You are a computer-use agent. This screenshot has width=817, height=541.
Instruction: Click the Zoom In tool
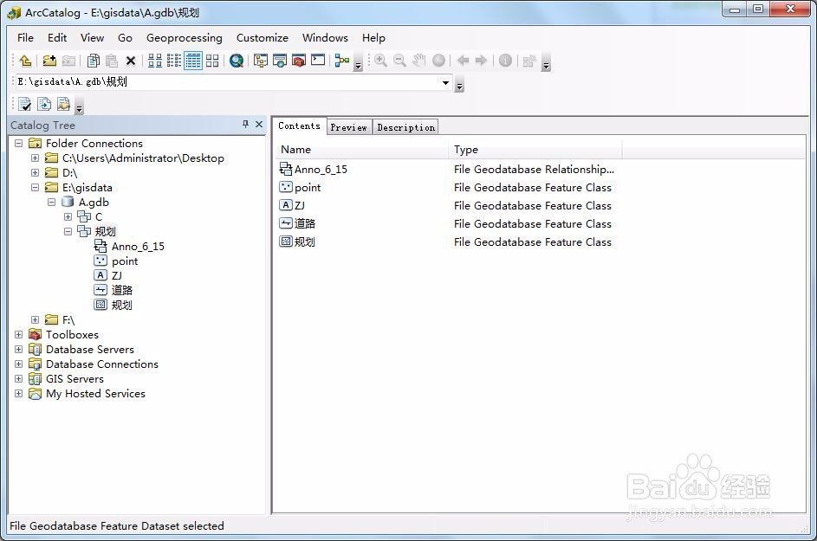pos(381,61)
